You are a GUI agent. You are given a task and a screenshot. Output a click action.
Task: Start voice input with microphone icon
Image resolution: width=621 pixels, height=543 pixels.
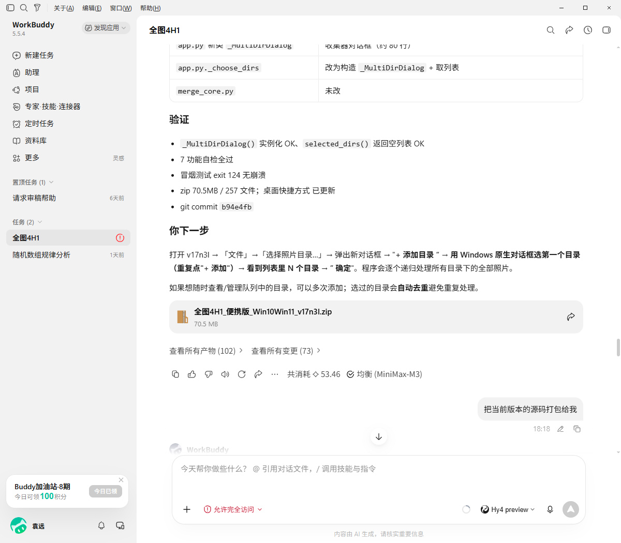click(x=550, y=509)
